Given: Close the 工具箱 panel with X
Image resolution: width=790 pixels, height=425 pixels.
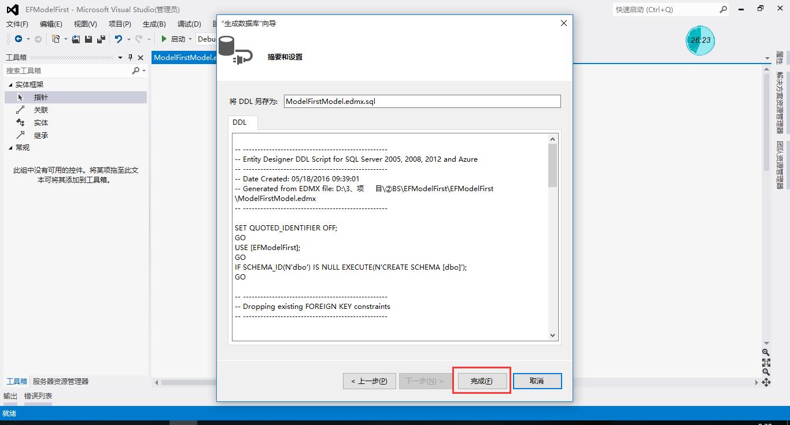Looking at the screenshot, I should pos(141,57).
